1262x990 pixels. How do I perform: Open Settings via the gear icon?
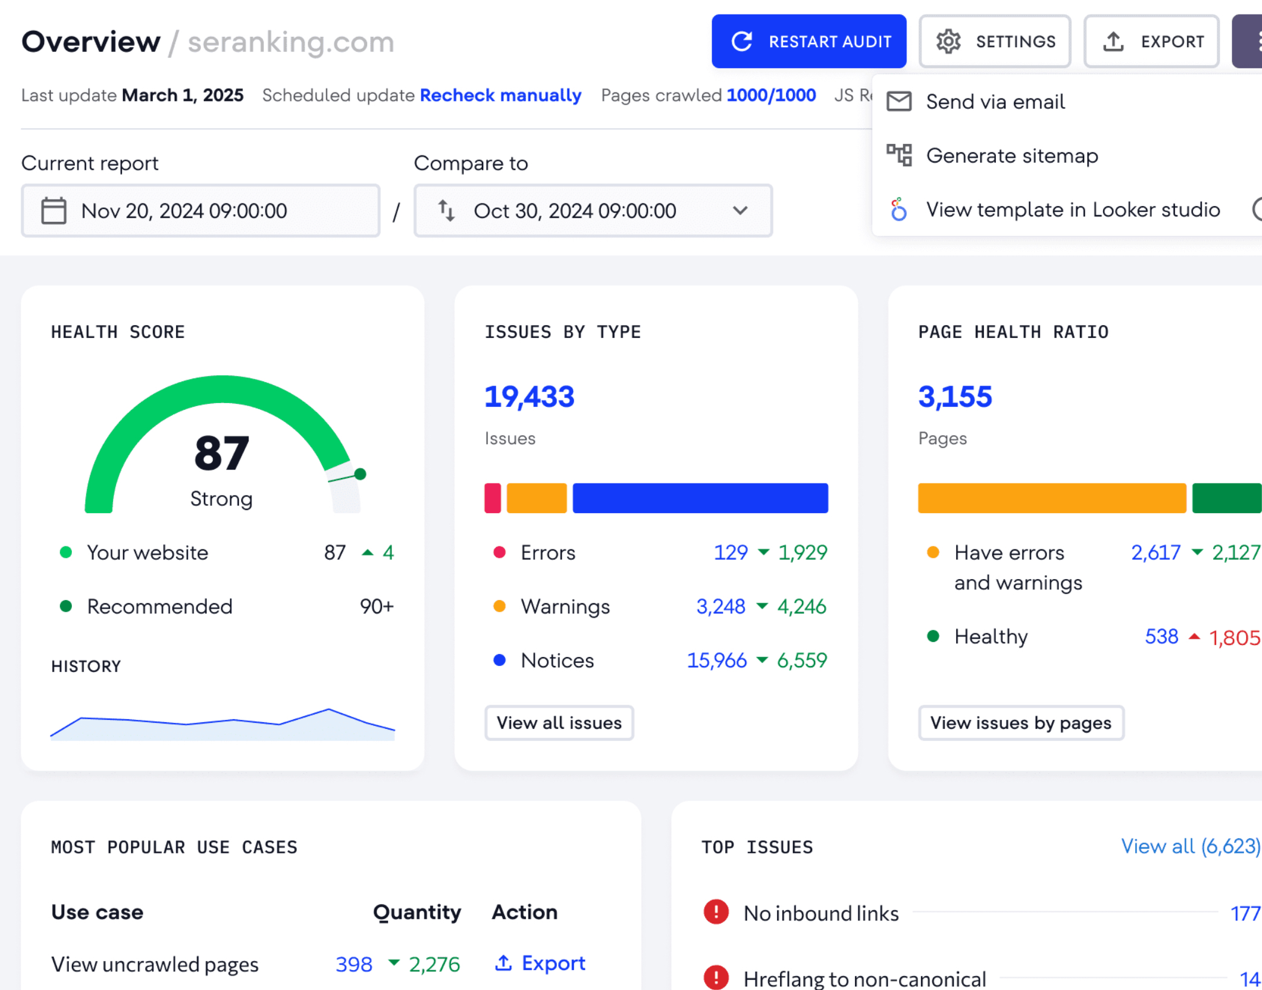950,41
